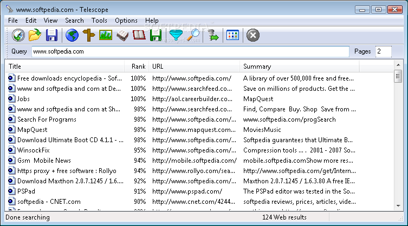Click the URL http://www.rollyo.com/sea...
This screenshot has width=408, height=226.
pyautogui.click(x=193, y=171)
